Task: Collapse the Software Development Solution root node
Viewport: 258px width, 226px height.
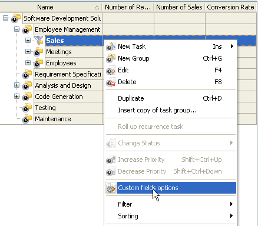Action: 6,18
